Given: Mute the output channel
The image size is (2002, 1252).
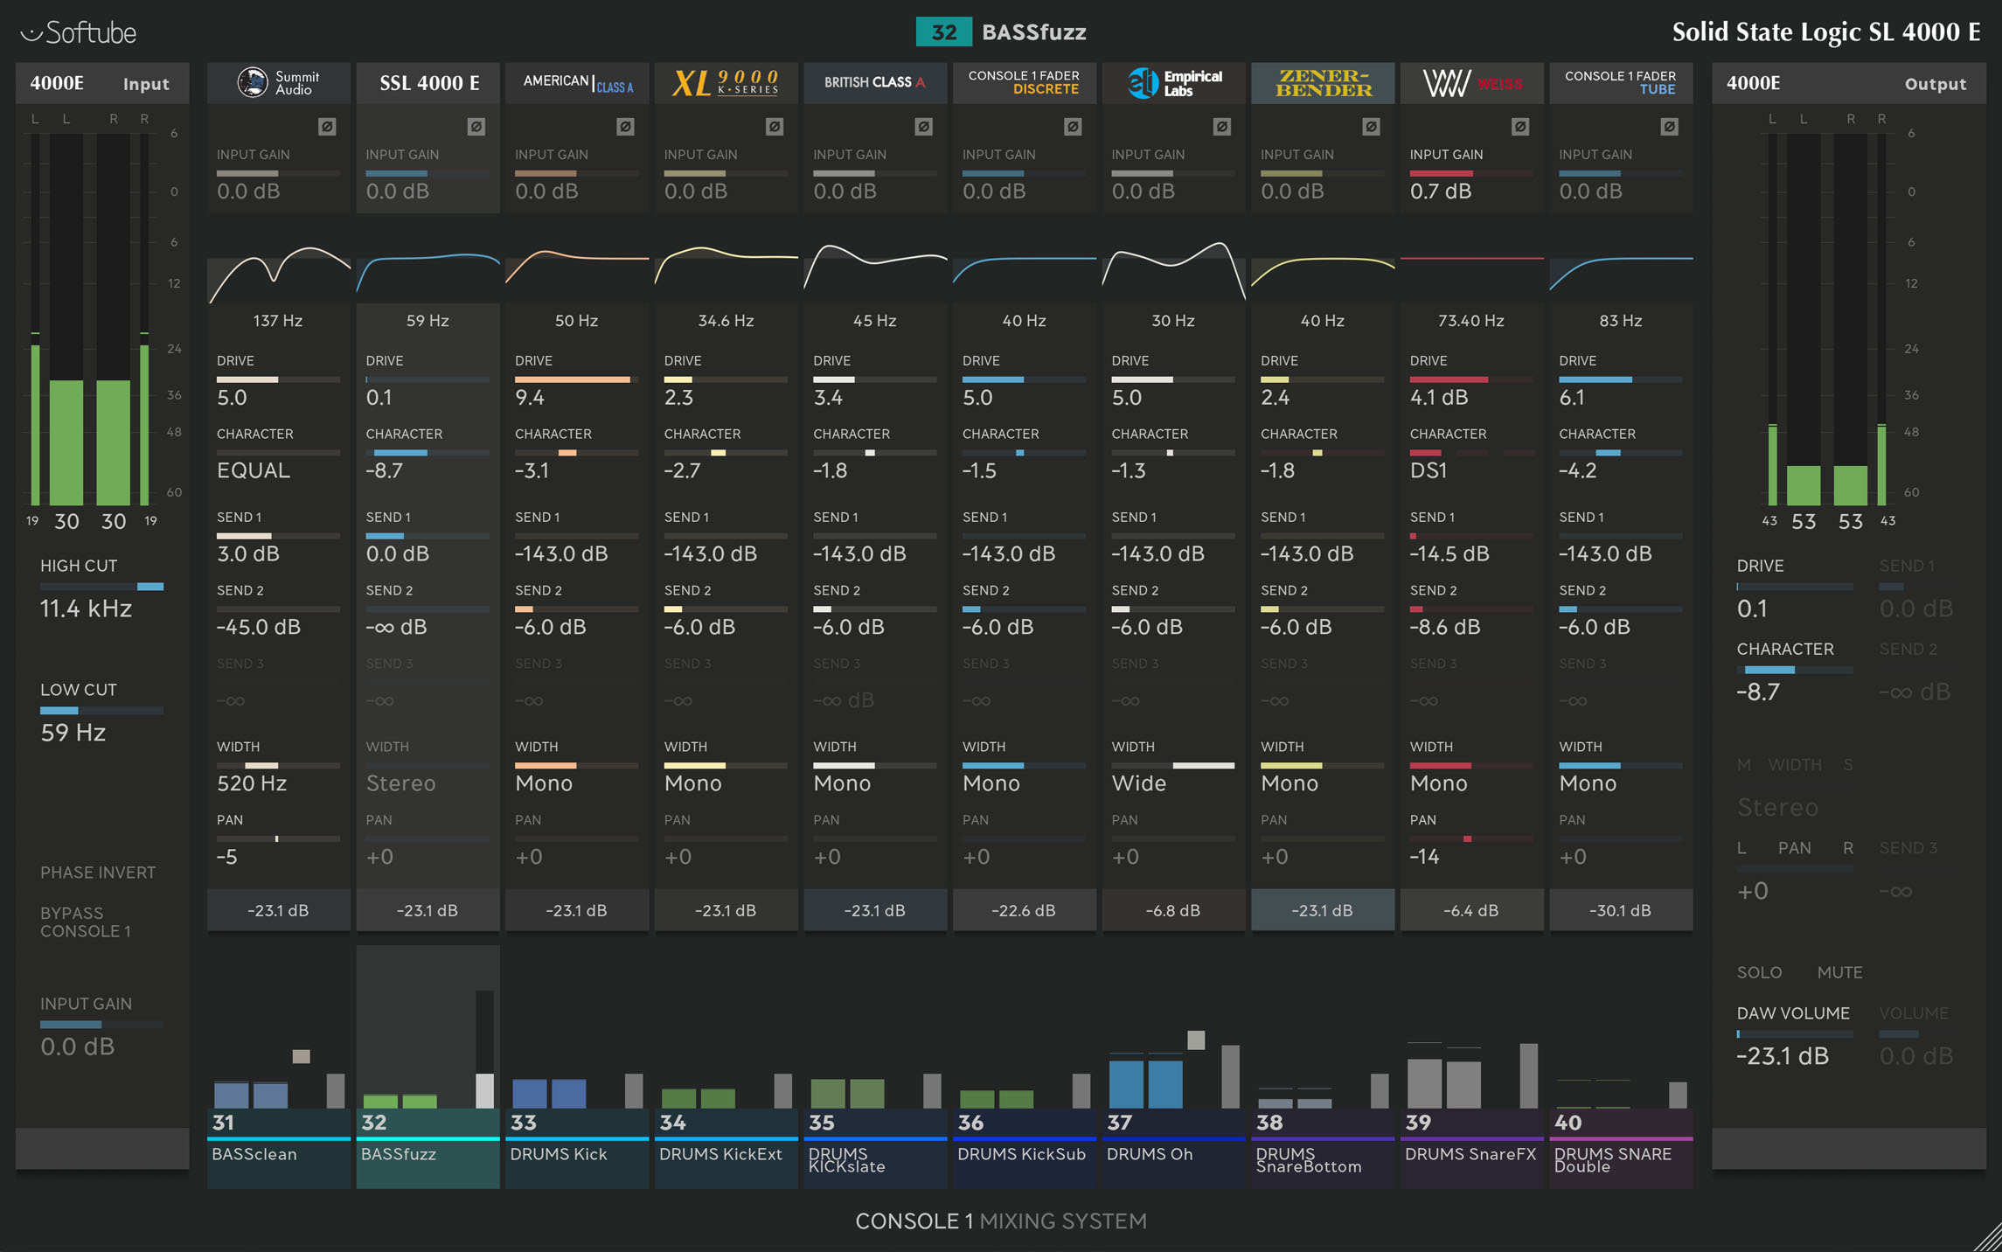Looking at the screenshot, I should coord(1839,972).
